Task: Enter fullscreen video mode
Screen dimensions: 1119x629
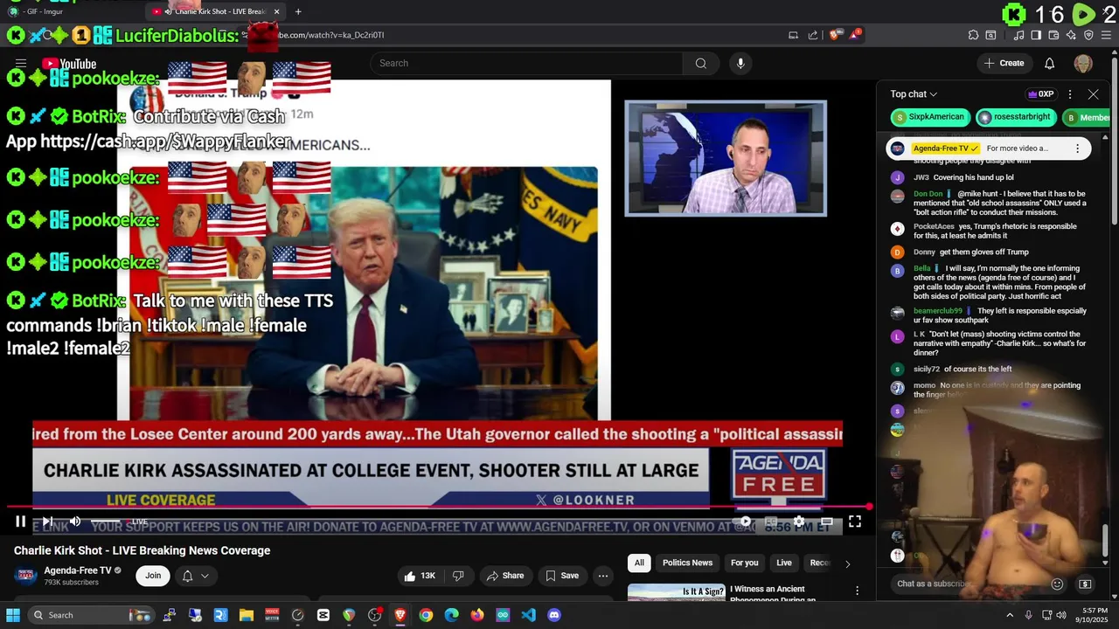Action: pyautogui.click(x=855, y=522)
